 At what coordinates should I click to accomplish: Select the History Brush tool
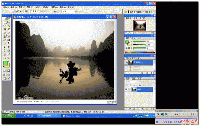point(9,36)
